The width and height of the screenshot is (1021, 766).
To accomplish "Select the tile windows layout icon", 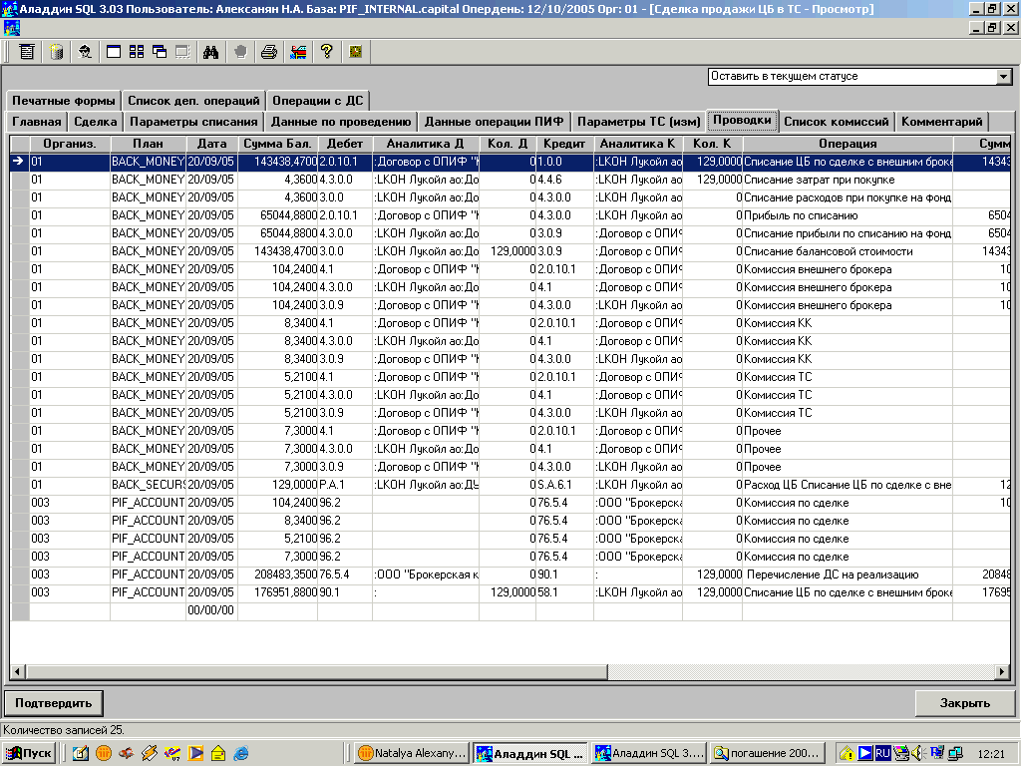I will [137, 52].
